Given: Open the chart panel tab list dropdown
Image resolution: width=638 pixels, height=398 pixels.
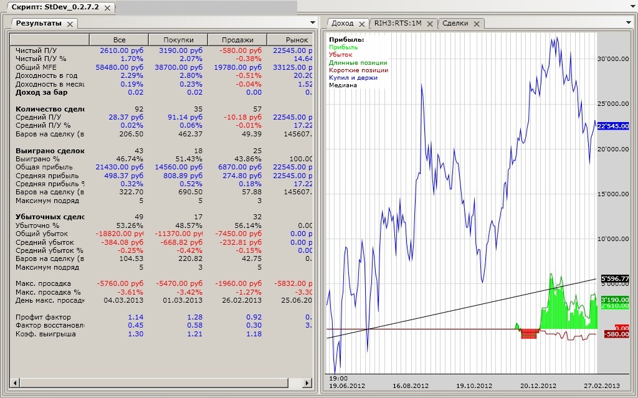Looking at the screenshot, I should click(628, 23).
